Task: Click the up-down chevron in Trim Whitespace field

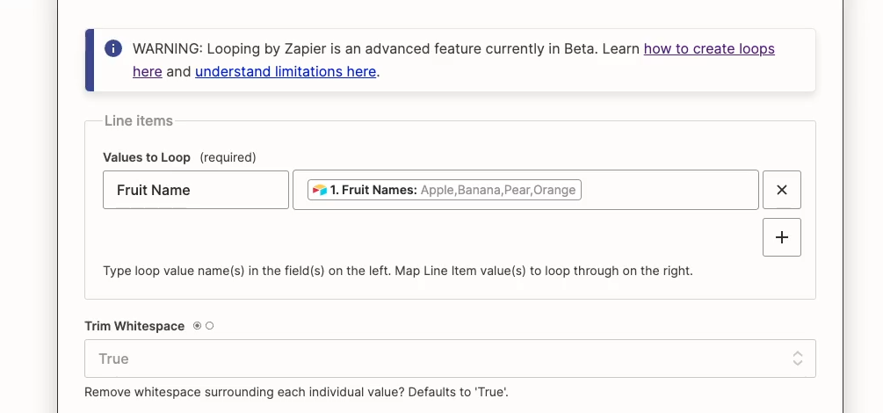Action: (x=798, y=359)
